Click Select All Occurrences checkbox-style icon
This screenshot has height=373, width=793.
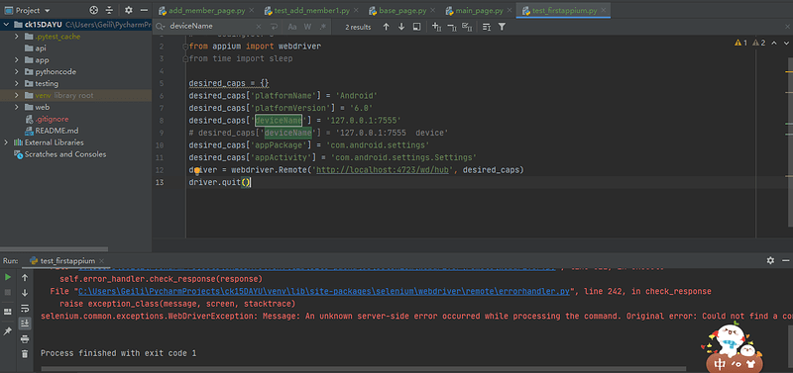467,27
